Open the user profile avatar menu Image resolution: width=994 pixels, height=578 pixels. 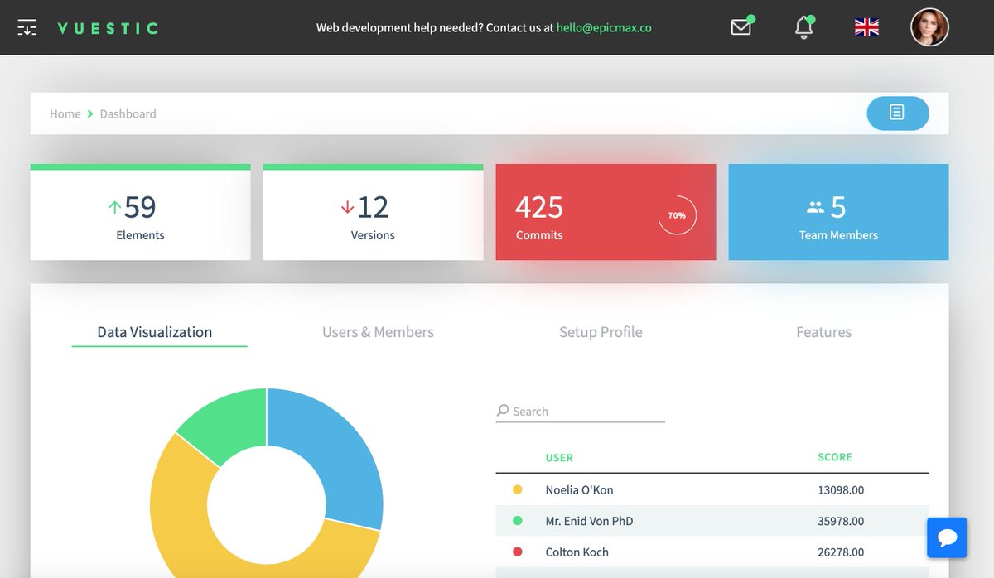pos(929,27)
